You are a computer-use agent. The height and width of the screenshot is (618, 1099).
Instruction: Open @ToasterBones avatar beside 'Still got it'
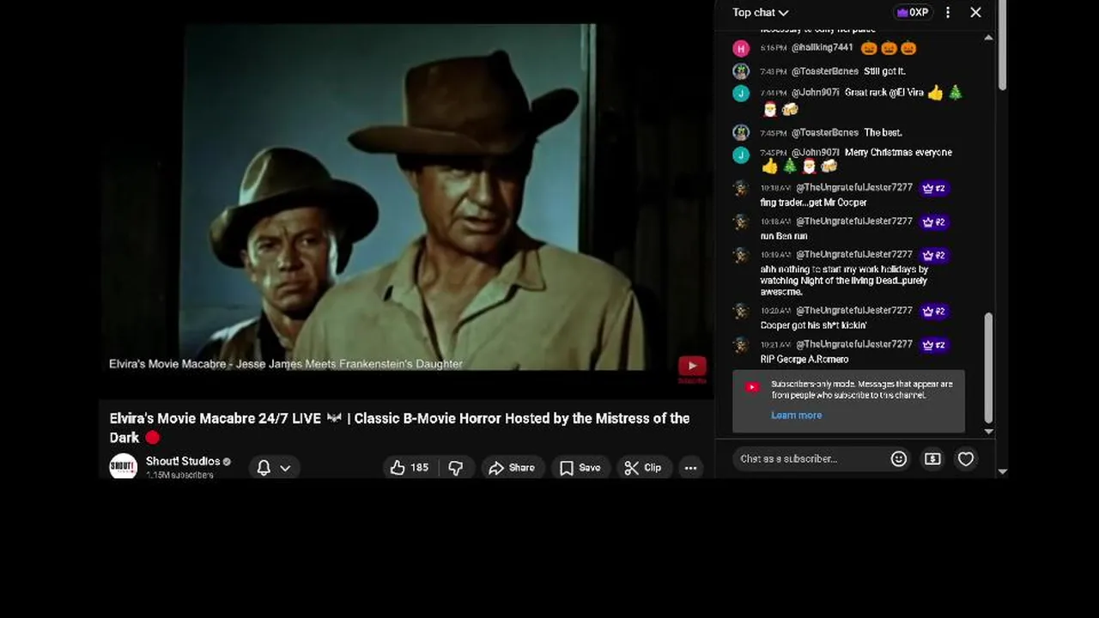pyautogui.click(x=741, y=71)
